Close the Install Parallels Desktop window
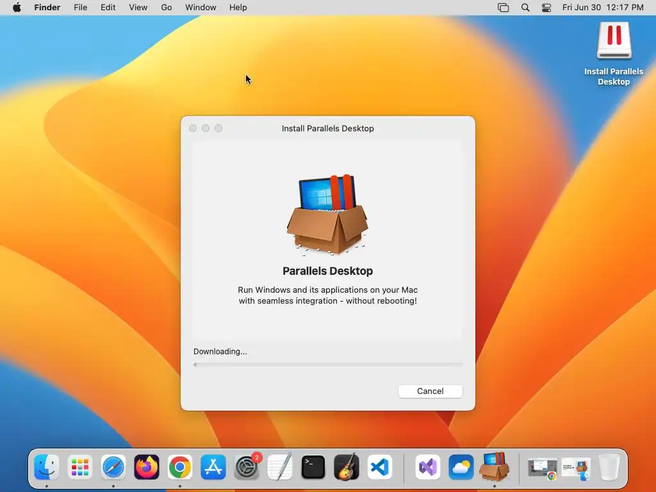This screenshot has width=656, height=492. click(193, 128)
